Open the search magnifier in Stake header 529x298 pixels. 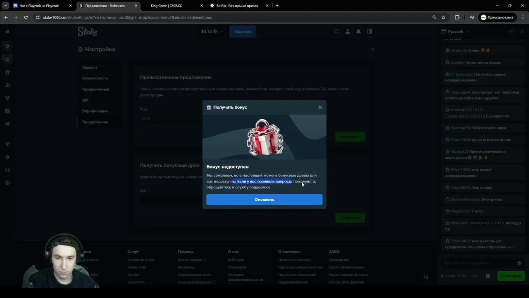[336, 31]
